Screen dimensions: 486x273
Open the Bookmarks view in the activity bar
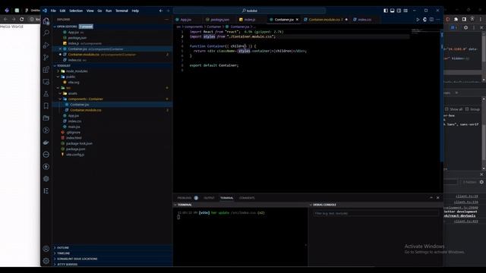(46, 106)
